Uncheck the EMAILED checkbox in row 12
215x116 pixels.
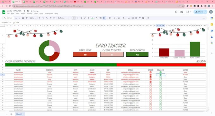(160, 72)
